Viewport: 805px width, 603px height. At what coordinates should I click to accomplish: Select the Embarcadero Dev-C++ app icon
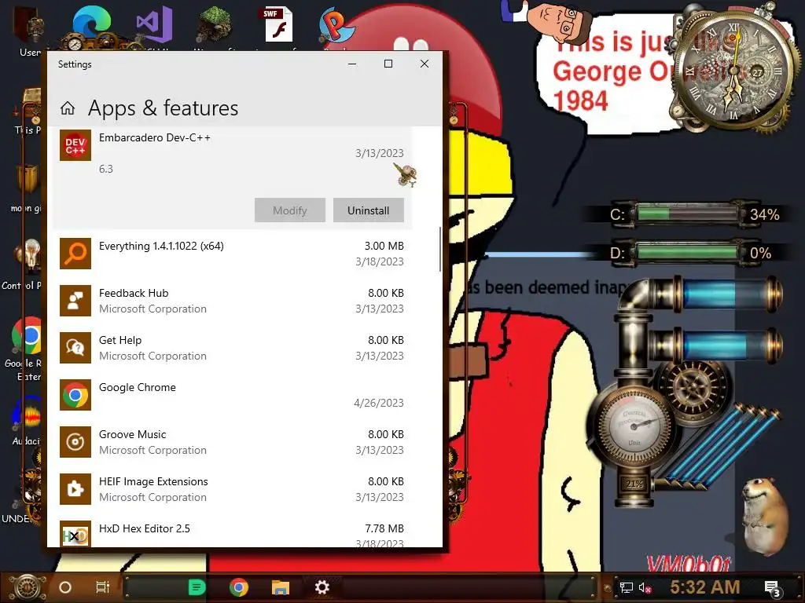[x=75, y=145]
